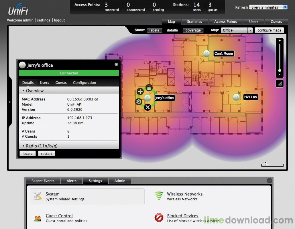Click the X remove icon below jerry's office AP

point(147,107)
